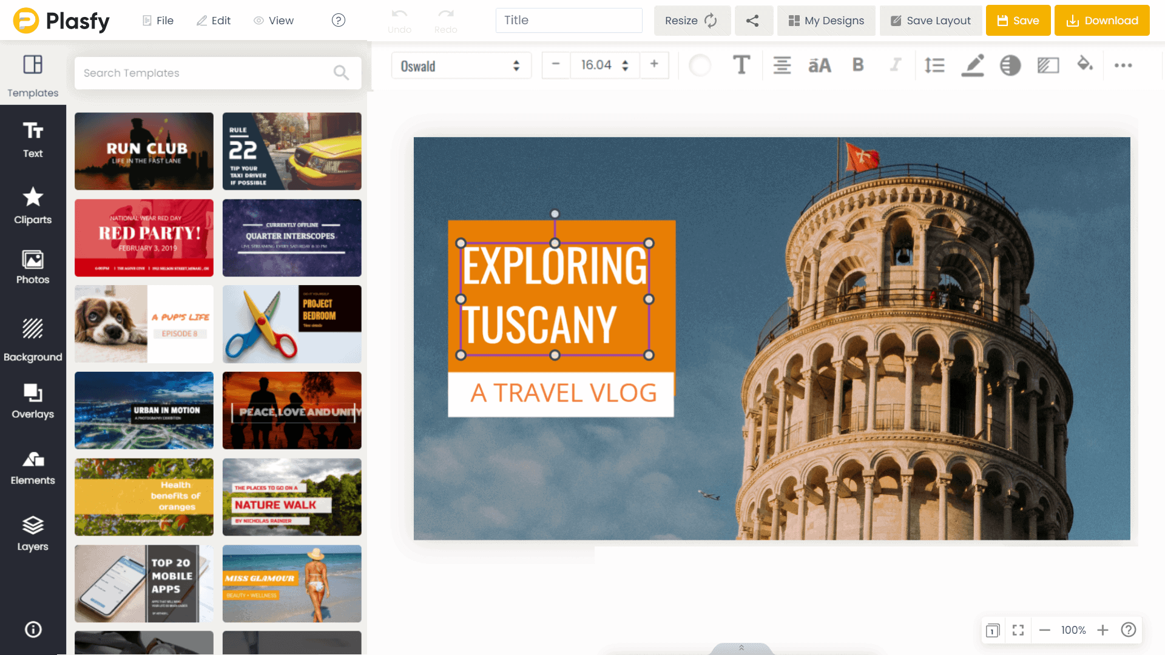Open the Oswald font dropdown
The height and width of the screenshot is (655, 1165).
pos(461,65)
